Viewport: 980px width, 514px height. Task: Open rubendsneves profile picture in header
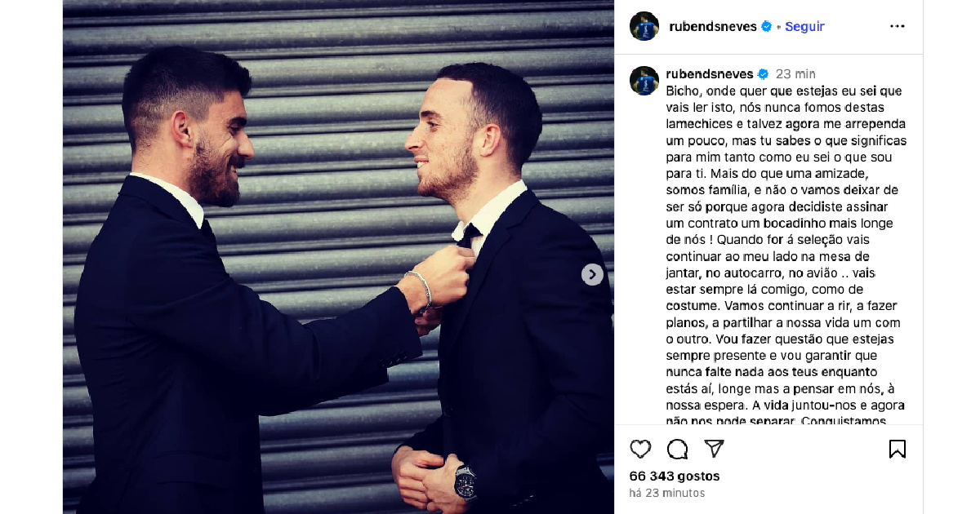coord(644,26)
